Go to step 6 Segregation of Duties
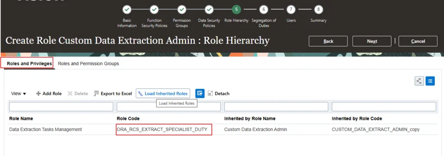This screenshot has height=156, width=444. [x=264, y=10]
